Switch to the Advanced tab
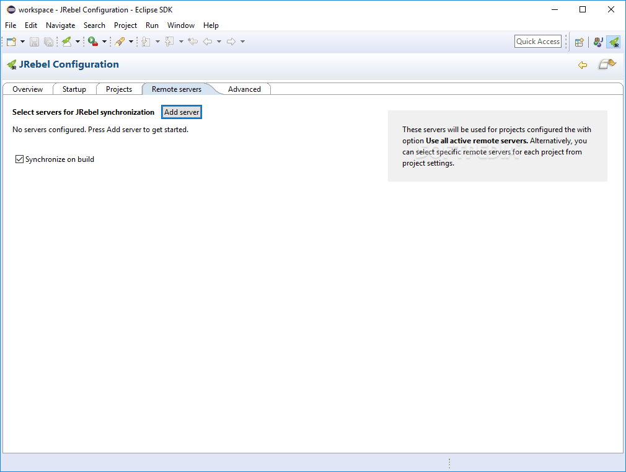626x472 pixels. (x=244, y=89)
